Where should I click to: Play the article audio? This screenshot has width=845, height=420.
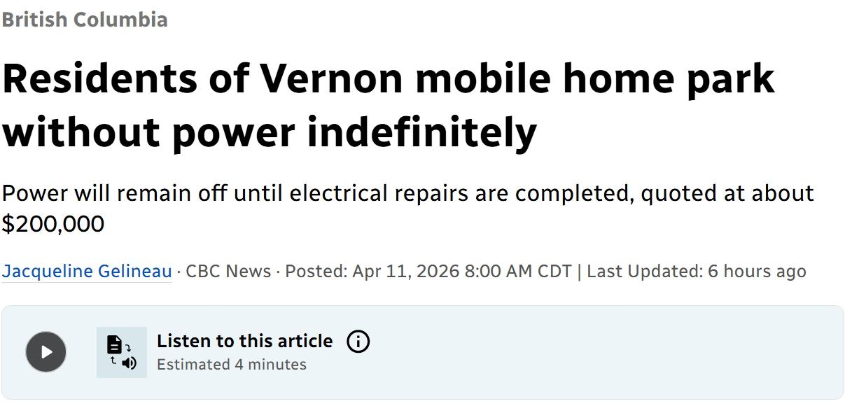pyautogui.click(x=46, y=351)
